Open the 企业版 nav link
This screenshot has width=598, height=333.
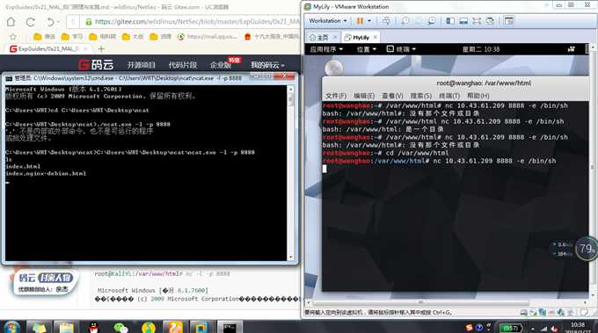coord(221,65)
